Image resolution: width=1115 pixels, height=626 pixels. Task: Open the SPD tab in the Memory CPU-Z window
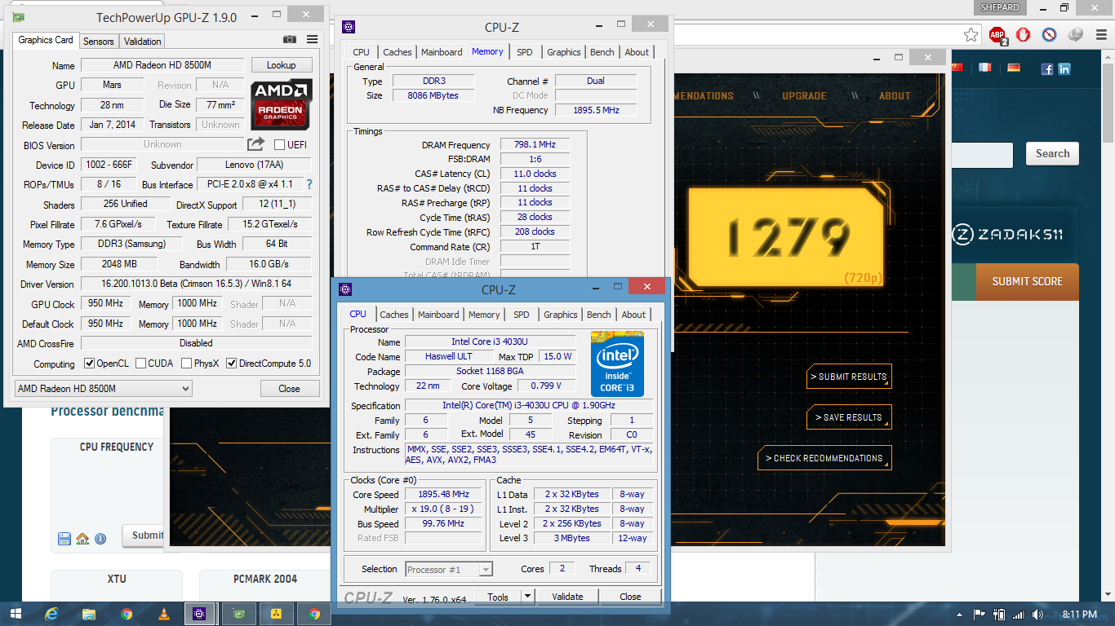point(525,51)
